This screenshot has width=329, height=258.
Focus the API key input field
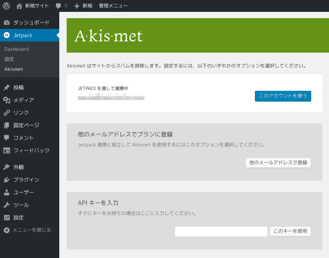coord(221,231)
